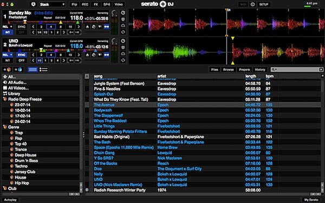Open the History panel
This screenshot has height=203, width=325.
pyautogui.click(x=259, y=70)
